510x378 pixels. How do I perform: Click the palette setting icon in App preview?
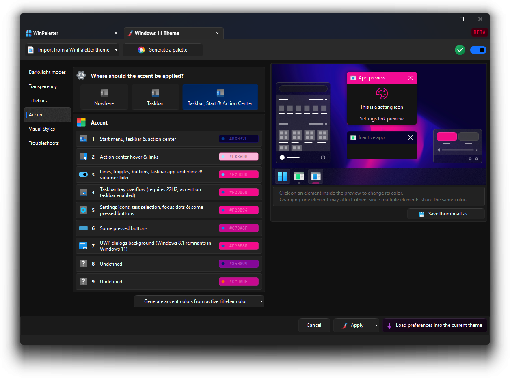pos(382,94)
